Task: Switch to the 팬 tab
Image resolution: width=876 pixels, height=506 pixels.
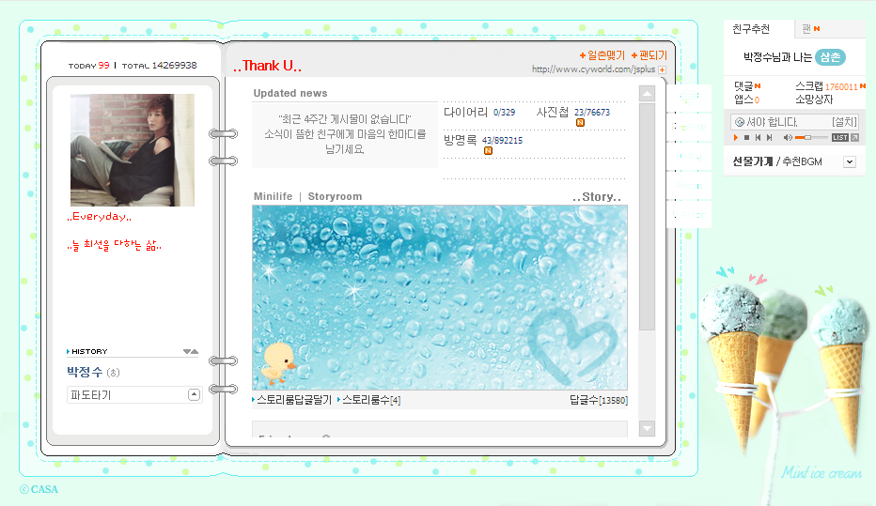Action: tap(810, 28)
